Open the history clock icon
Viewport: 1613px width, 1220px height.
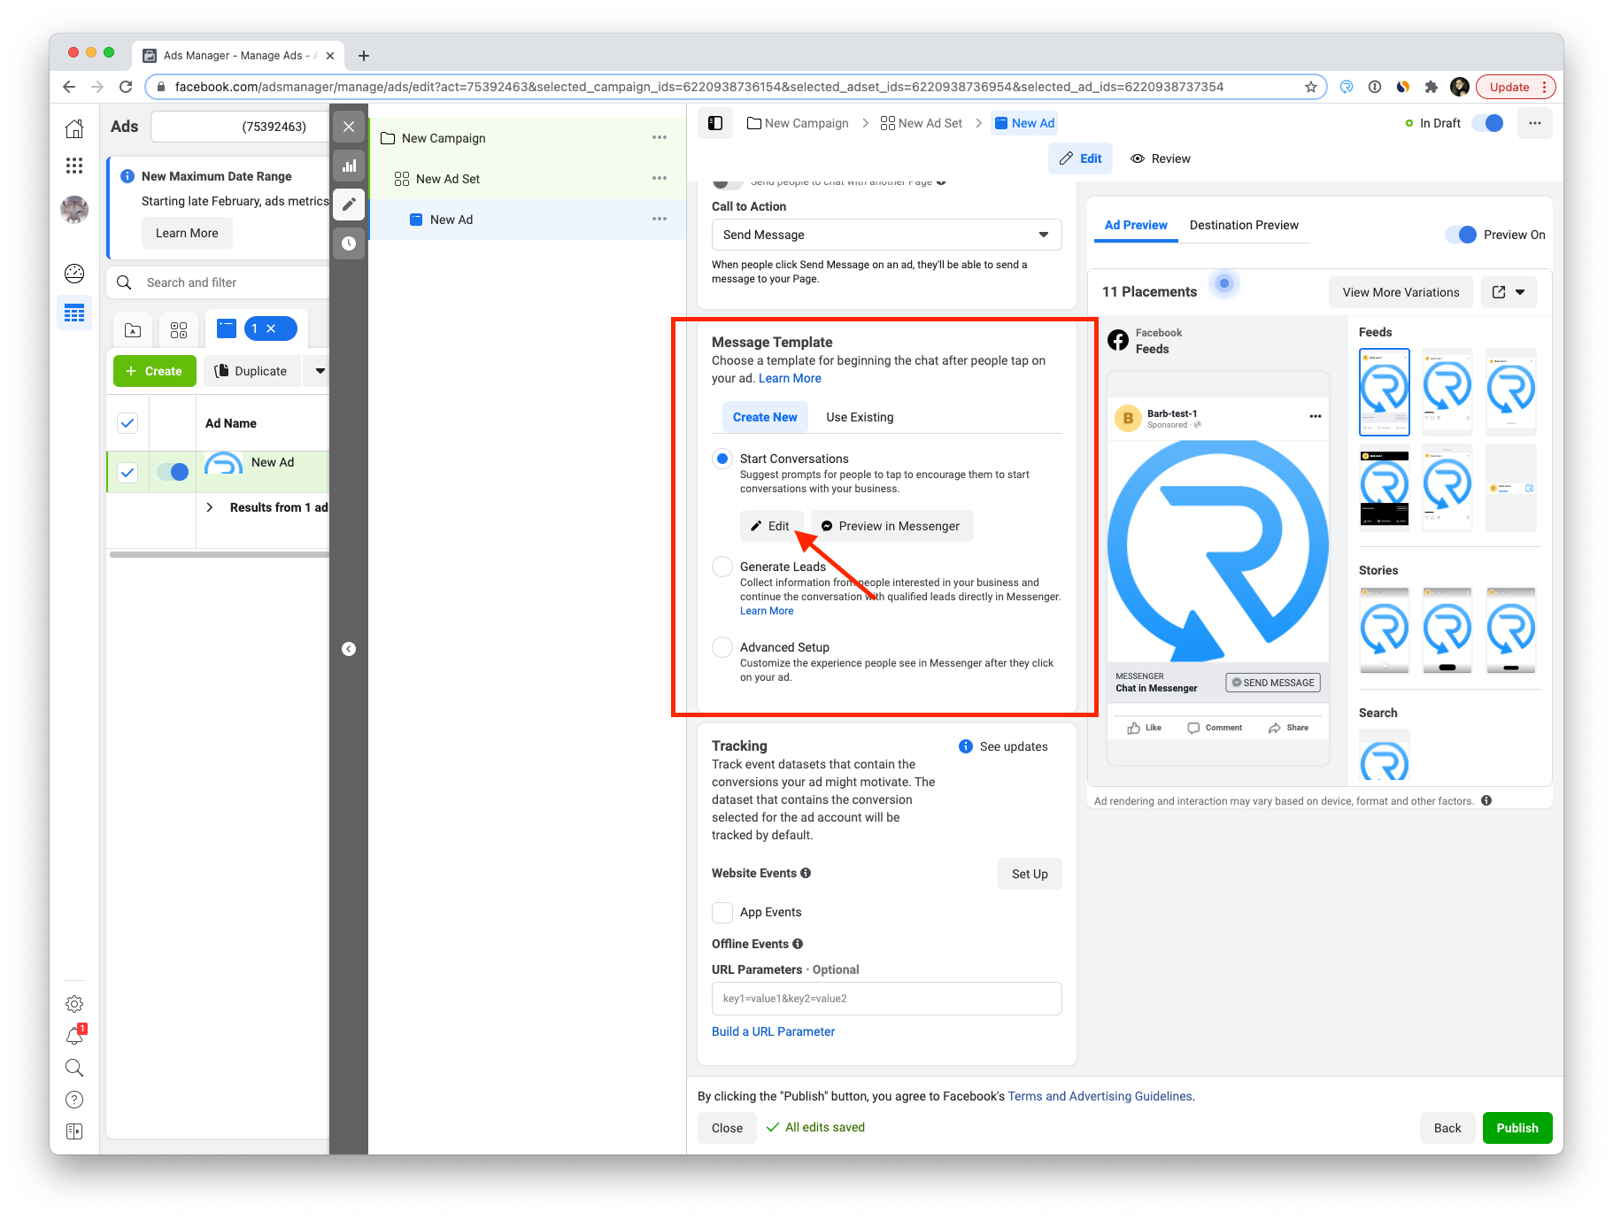349,243
